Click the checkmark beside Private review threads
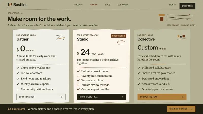Image resolution: width=203 pixels, height=114 pixels. [78, 85]
